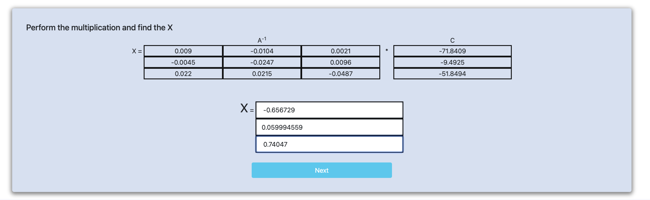The width and height of the screenshot is (650, 200).
Task: Pick the 0.0096 matrix cell
Action: (341, 62)
